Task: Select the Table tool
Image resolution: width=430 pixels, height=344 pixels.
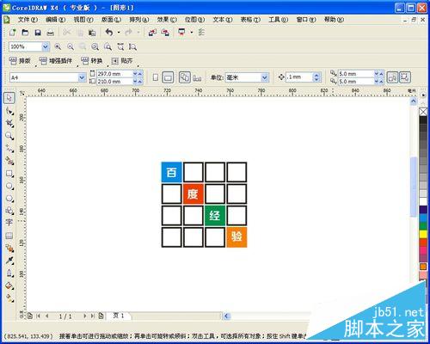Action: (9, 236)
